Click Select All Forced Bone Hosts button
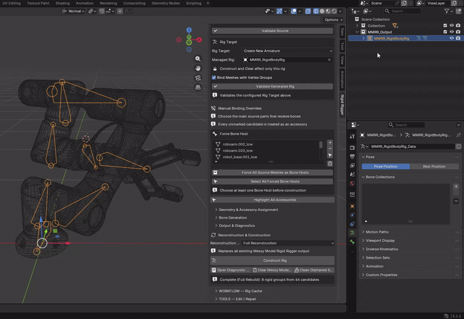464x319 pixels. click(x=273, y=181)
